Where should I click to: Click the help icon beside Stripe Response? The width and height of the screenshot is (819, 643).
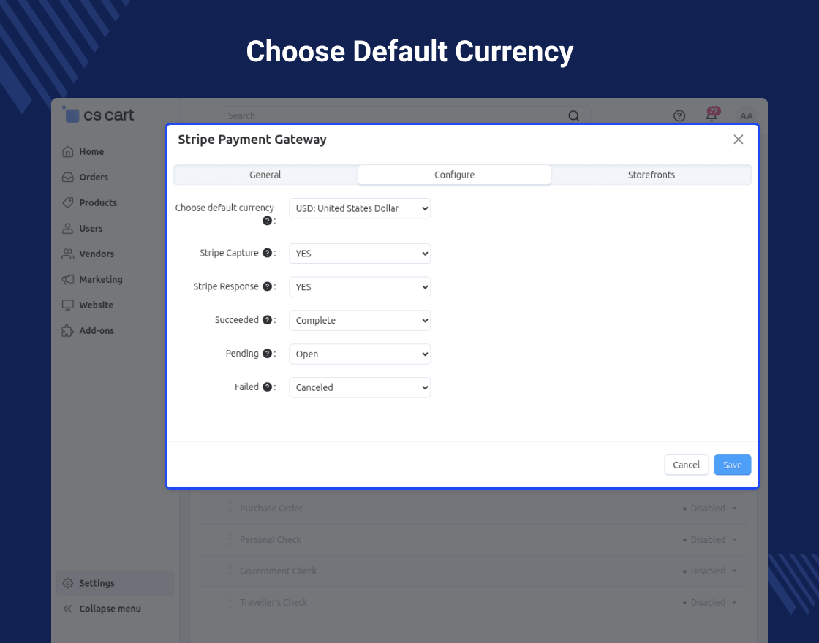pos(267,286)
